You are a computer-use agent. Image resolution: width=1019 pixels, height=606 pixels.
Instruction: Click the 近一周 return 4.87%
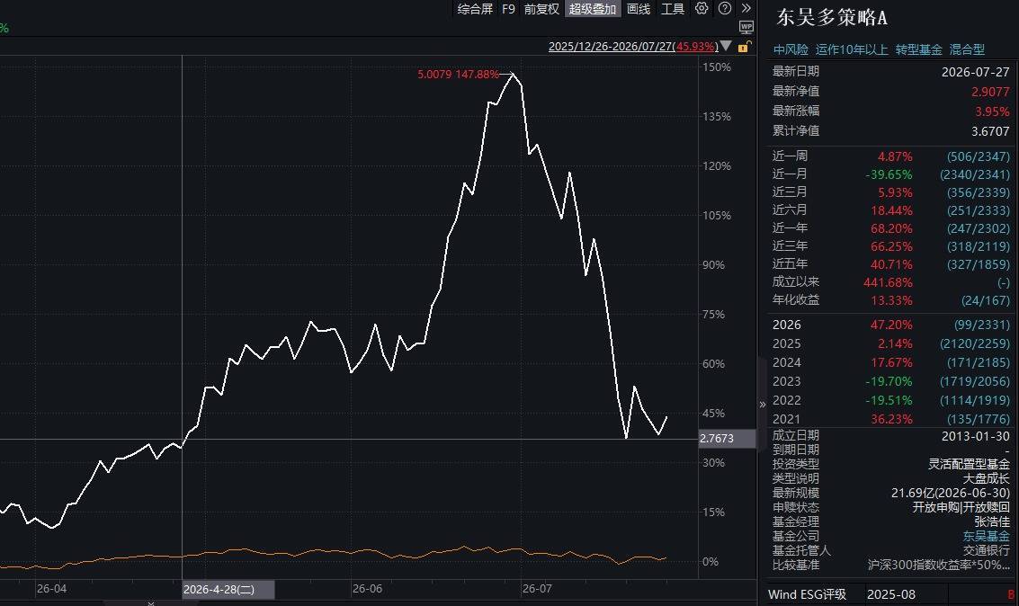point(895,156)
